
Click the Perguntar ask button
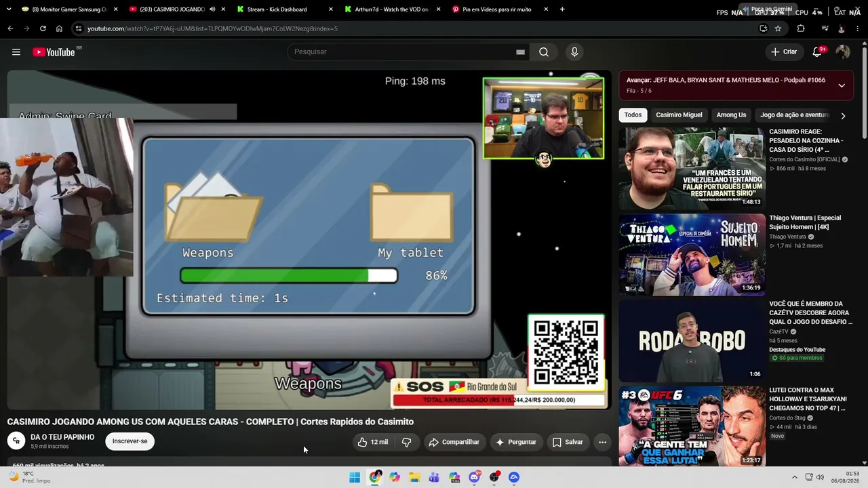point(517,442)
